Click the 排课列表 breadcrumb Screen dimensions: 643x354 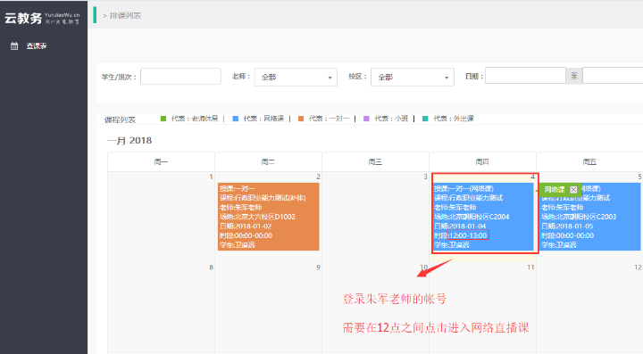coord(125,15)
